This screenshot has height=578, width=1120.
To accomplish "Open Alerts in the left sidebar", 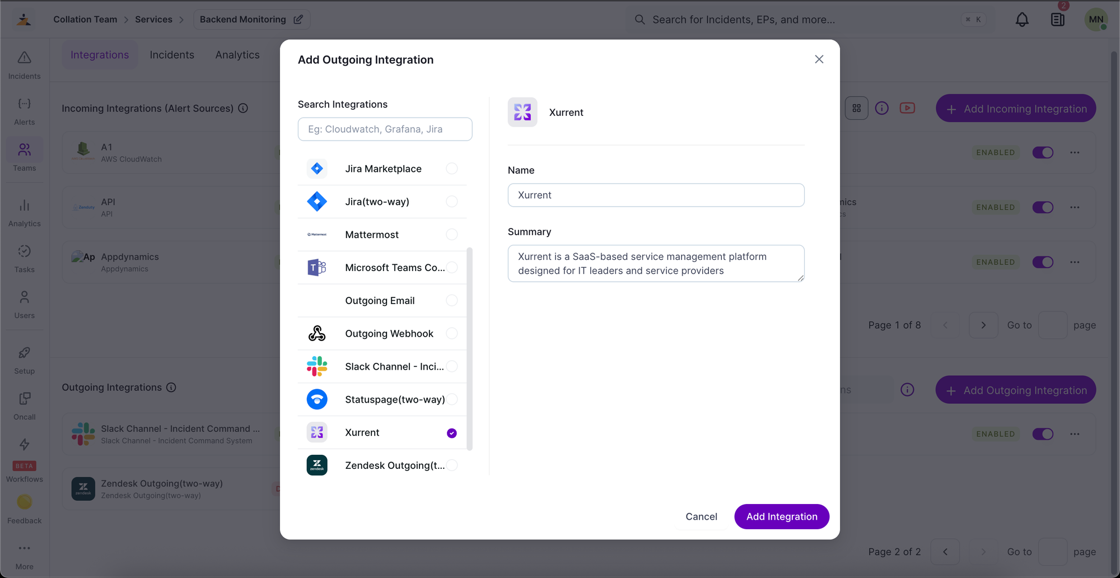I will click(x=24, y=111).
